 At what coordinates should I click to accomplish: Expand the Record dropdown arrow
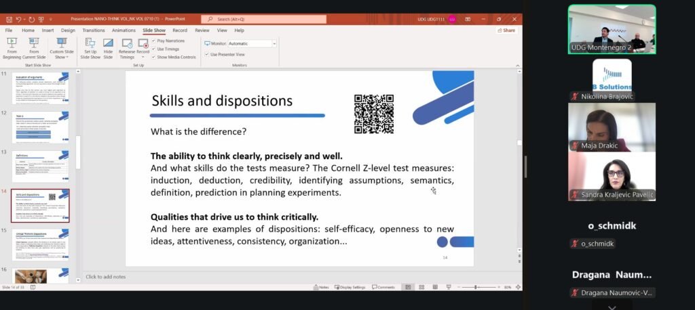tap(143, 57)
